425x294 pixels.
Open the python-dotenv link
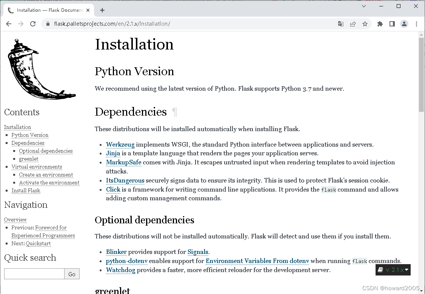click(126, 261)
